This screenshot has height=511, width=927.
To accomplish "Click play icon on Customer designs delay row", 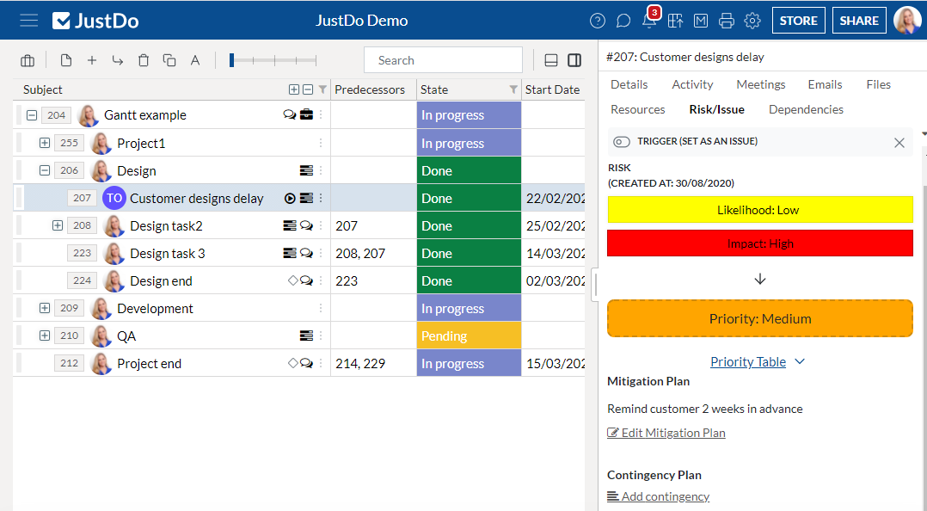I will pos(290,198).
